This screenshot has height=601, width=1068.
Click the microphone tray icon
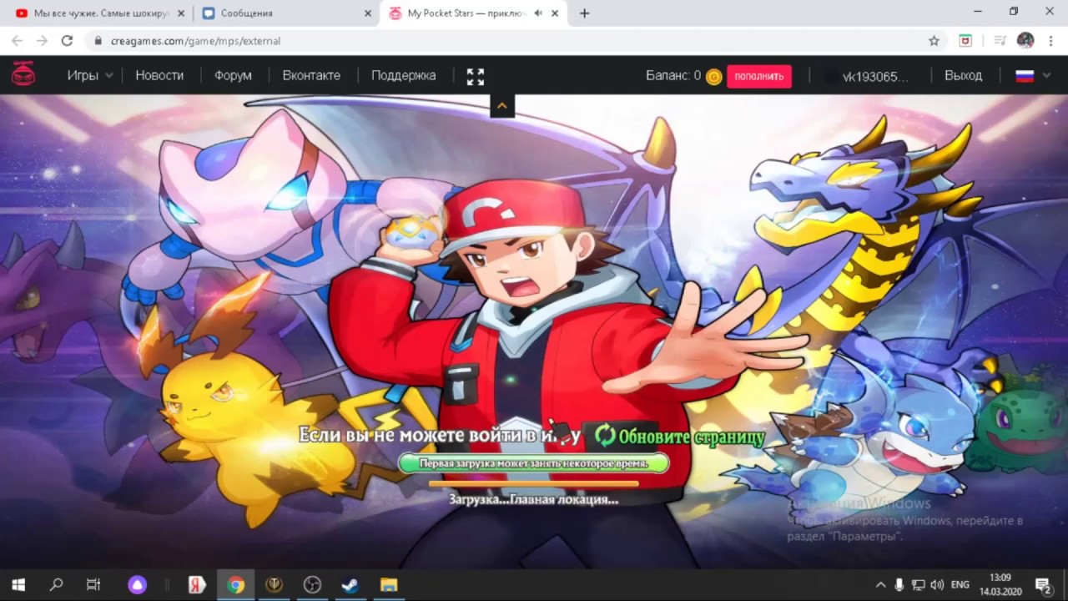[899, 585]
